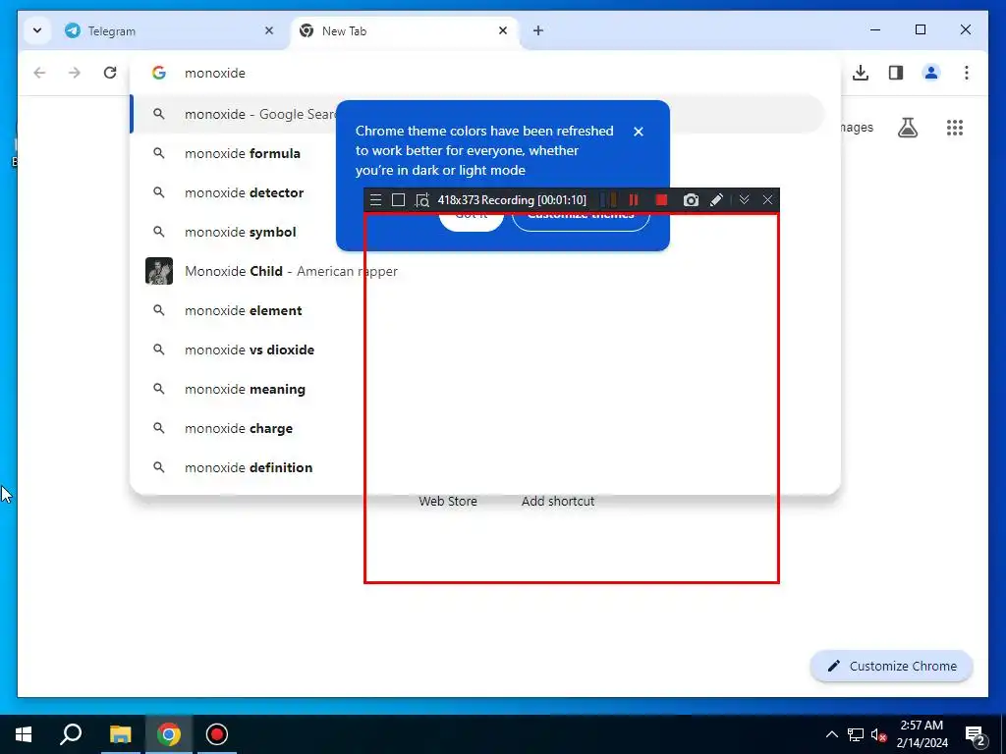1006x754 pixels.
Task: Select suggestion monoxide meaning
Action: click(x=245, y=389)
